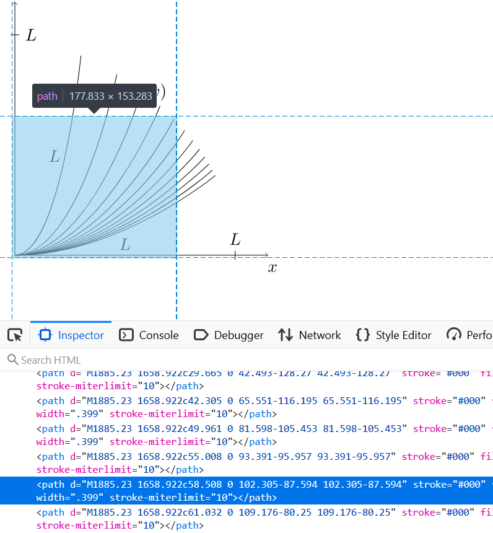
Task: Open the Performance tab
Action: [x=469, y=335]
